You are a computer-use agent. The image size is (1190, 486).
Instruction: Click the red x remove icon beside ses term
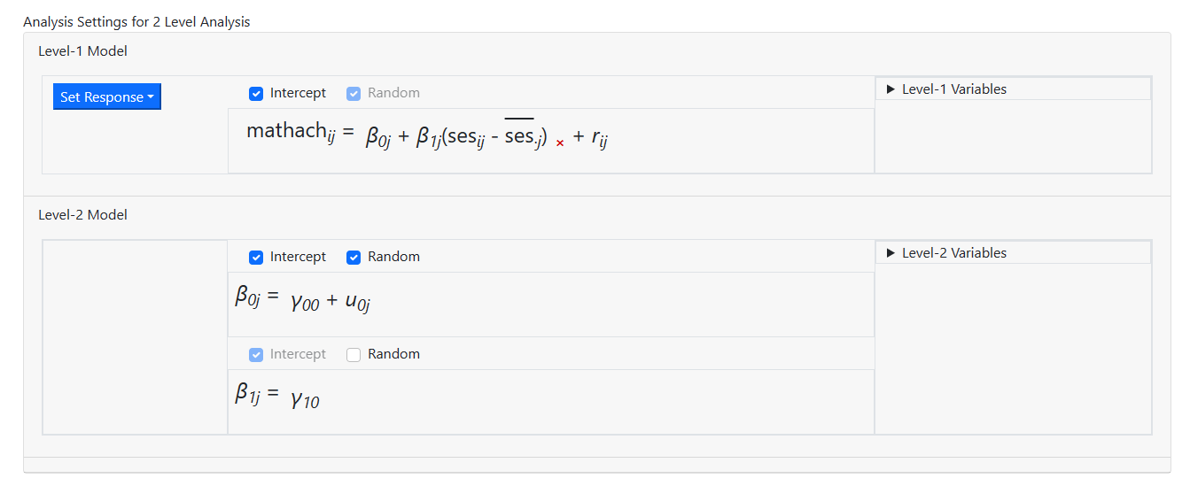(x=560, y=143)
